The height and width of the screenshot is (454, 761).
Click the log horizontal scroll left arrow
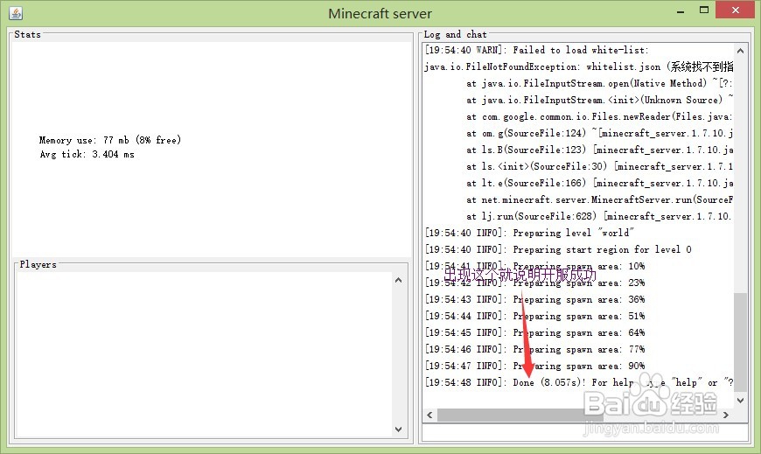click(x=429, y=415)
